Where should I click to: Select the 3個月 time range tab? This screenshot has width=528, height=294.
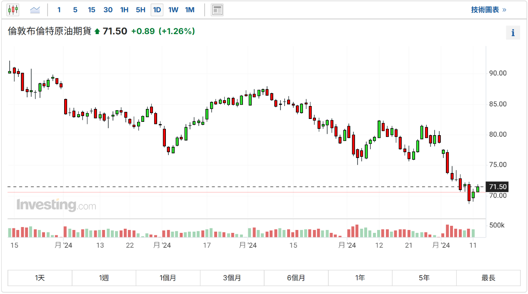(x=232, y=278)
